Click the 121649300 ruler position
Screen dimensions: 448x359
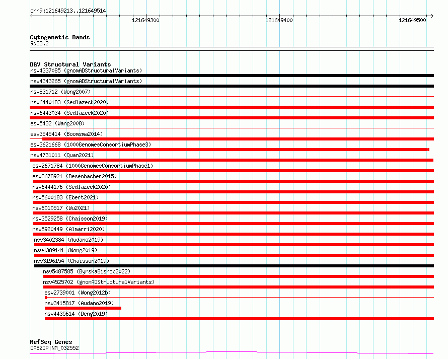click(145, 20)
